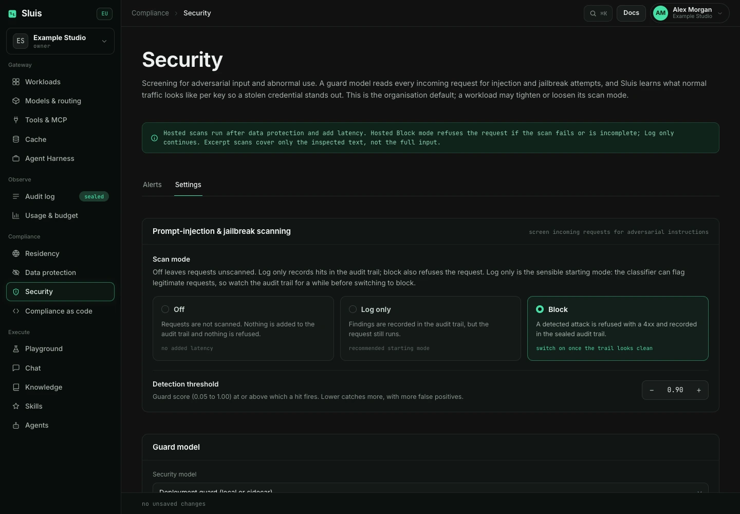Click the "Prompt-injection & jailbreak scanning" heading
Viewport: 740px width, 514px height.
[x=221, y=231]
